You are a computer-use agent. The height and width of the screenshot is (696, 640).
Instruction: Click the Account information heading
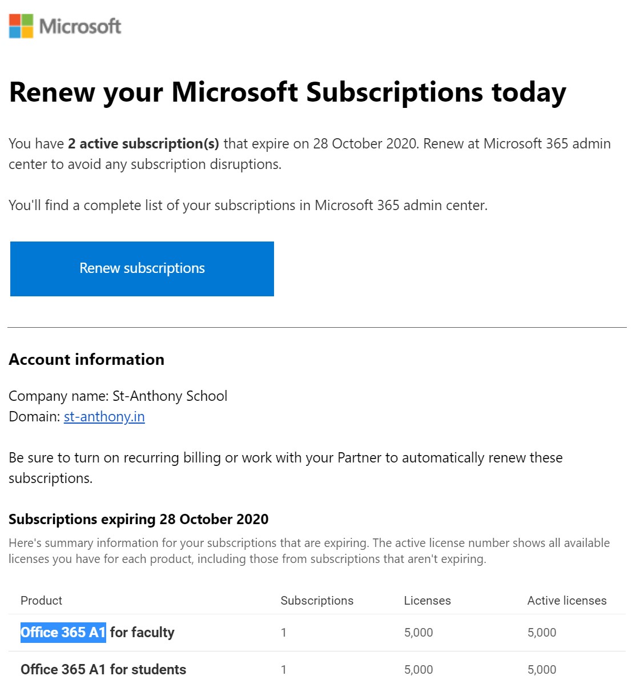point(87,359)
